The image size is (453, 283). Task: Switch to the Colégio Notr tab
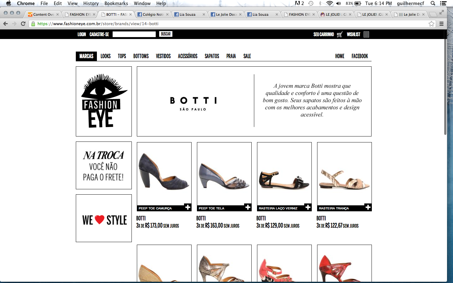click(153, 14)
